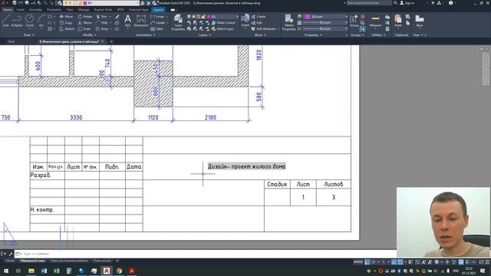The height and width of the screenshot is (276, 491).
Task: Select the Line tool
Action: 5,21
